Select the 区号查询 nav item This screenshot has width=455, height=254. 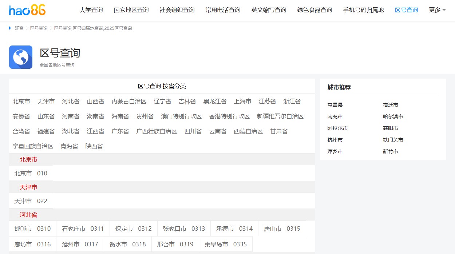point(406,10)
